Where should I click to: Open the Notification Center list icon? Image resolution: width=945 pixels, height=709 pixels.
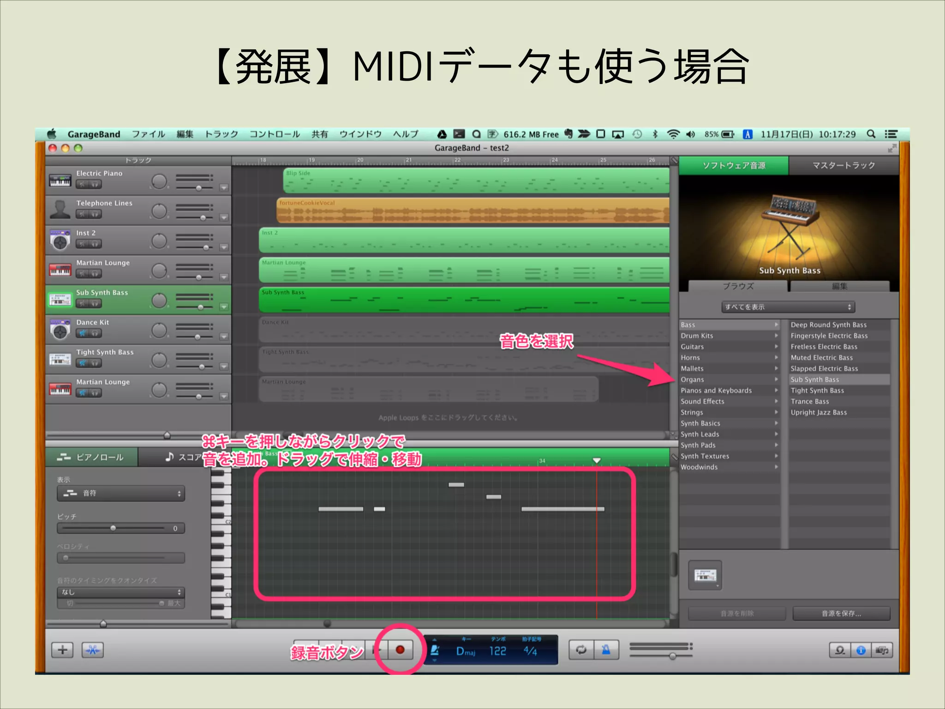(x=891, y=134)
